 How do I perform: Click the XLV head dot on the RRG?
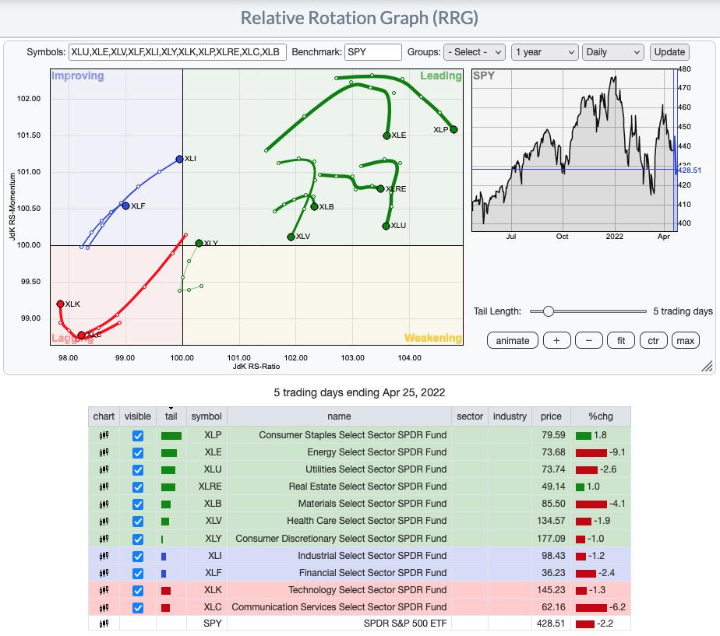click(291, 237)
